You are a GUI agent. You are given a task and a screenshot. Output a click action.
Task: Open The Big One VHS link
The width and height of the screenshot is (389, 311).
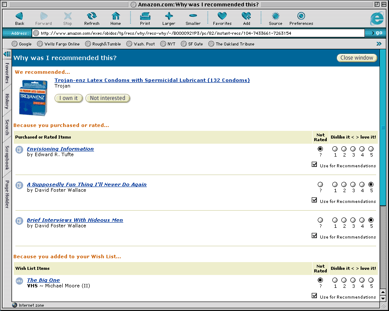click(x=43, y=280)
